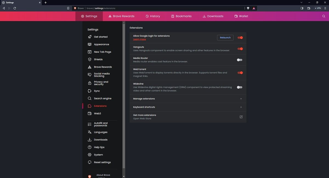Screen dimensions: 329x178
Task: Turn off the WebTorrent toggle
Action: coord(240,73)
